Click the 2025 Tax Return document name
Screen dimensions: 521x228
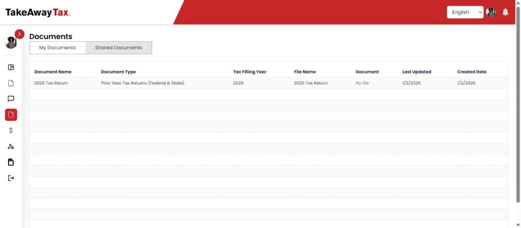click(51, 83)
